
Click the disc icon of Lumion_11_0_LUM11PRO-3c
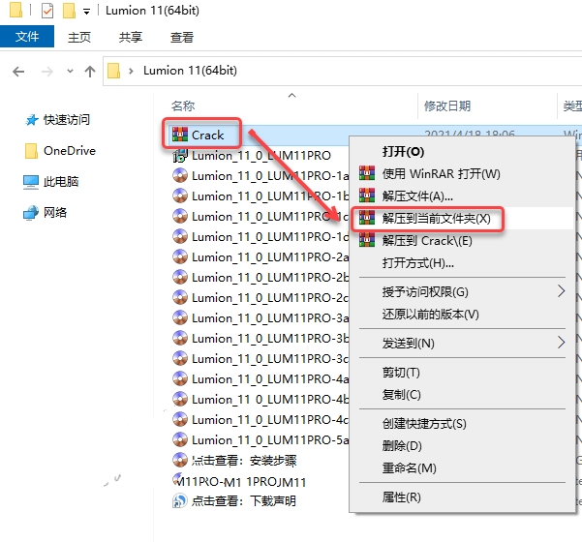coord(180,359)
